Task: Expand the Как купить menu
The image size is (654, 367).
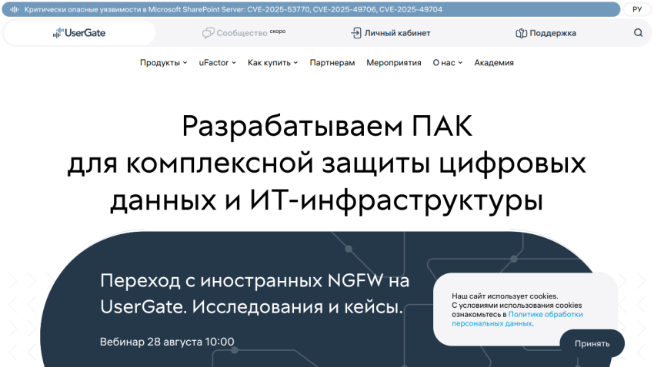Action: pyautogui.click(x=273, y=62)
